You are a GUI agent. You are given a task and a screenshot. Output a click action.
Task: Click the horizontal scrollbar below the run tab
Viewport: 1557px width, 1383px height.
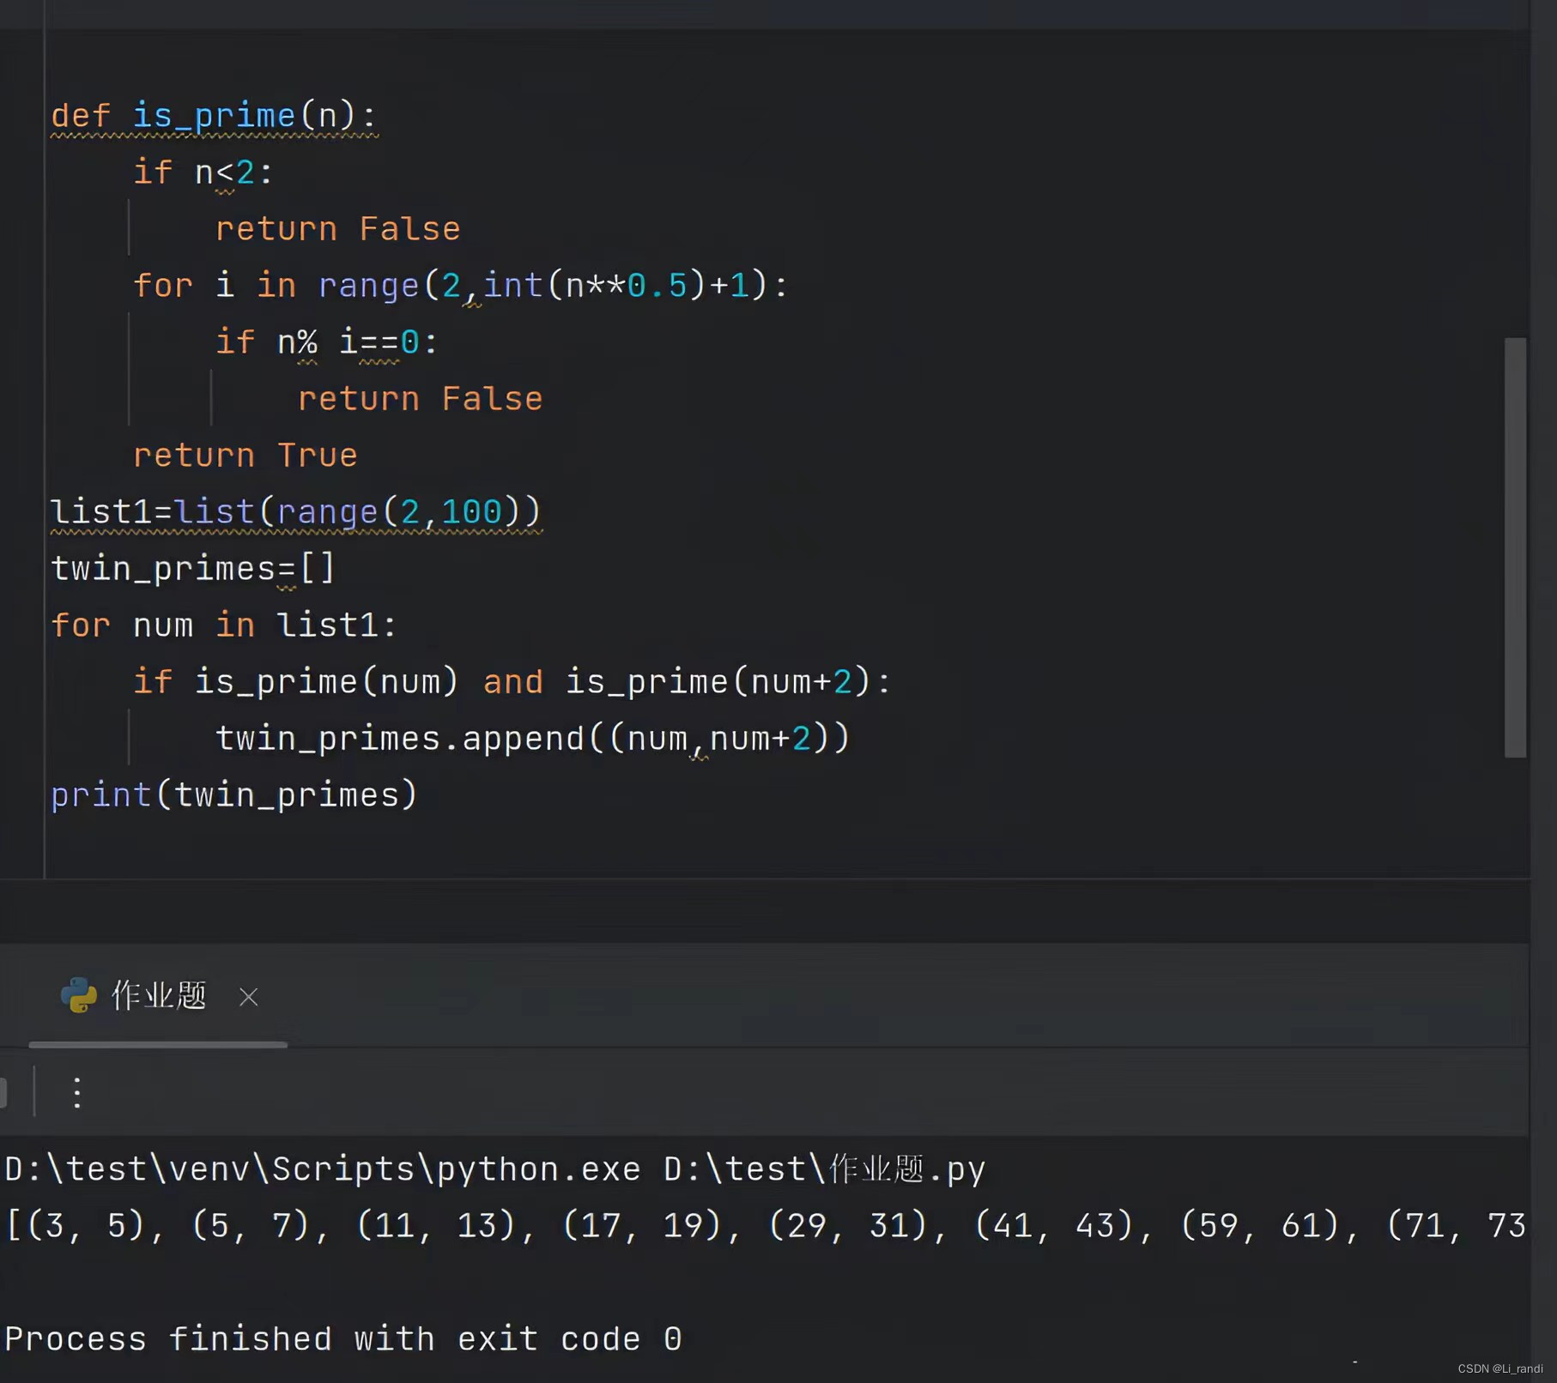tap(158, 1045)
